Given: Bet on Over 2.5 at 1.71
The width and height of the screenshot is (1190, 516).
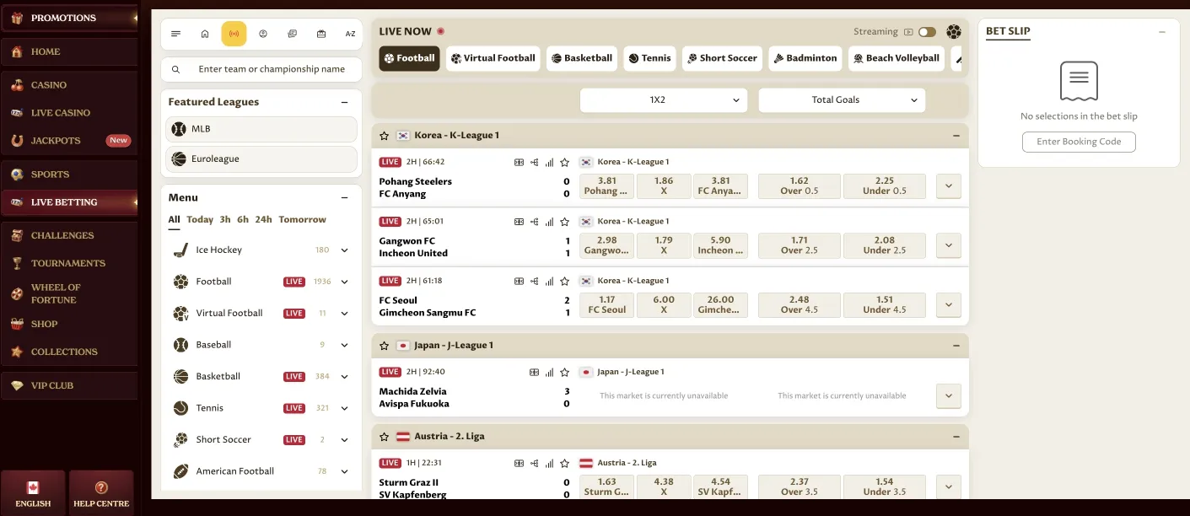Looking at the screenshot, I should click(800, 245).
